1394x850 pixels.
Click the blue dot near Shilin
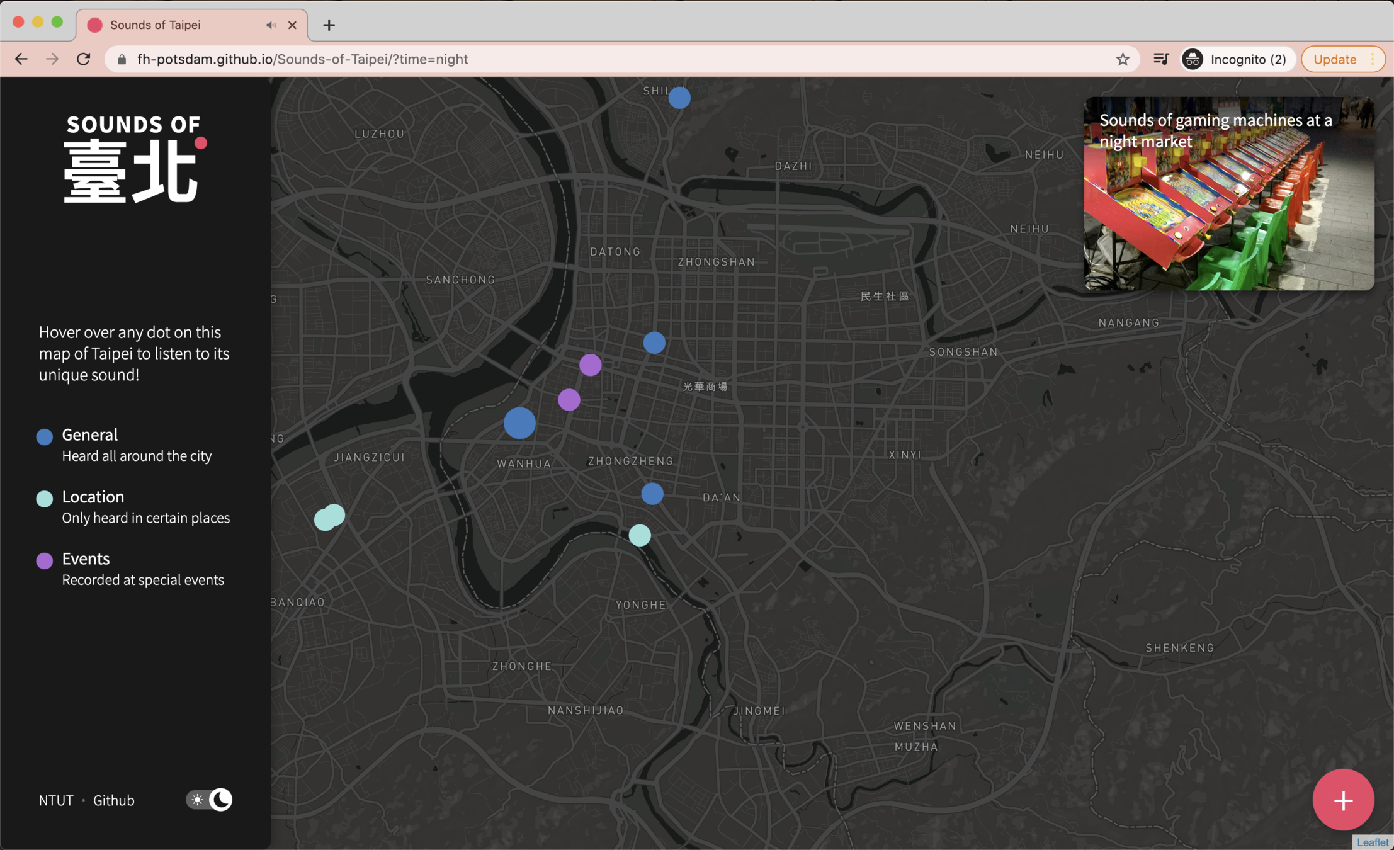(x=679, y=98)
